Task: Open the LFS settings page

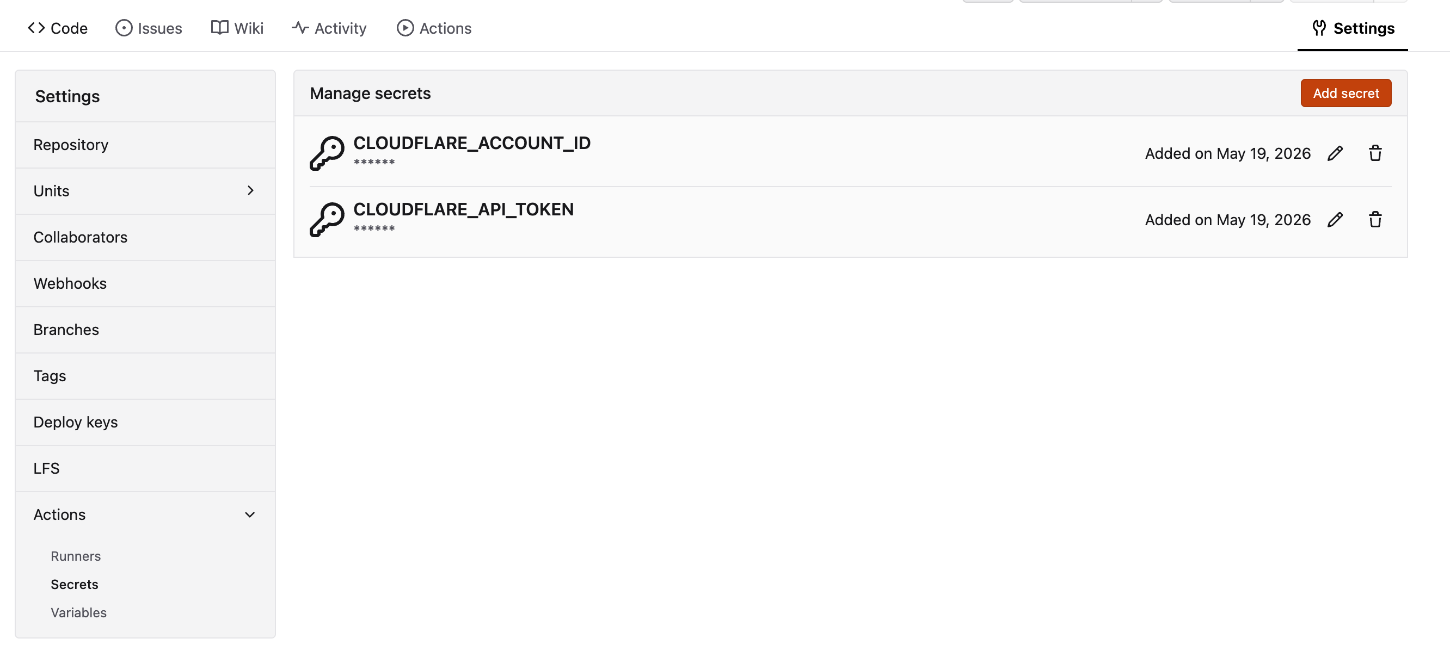Action: pos(145,468)
